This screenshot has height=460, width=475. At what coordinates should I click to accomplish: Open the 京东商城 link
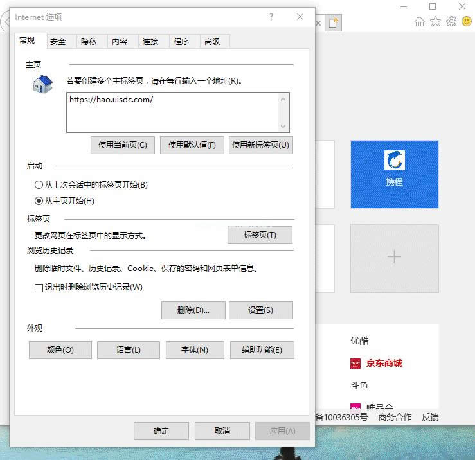click(x=384, y=364)
